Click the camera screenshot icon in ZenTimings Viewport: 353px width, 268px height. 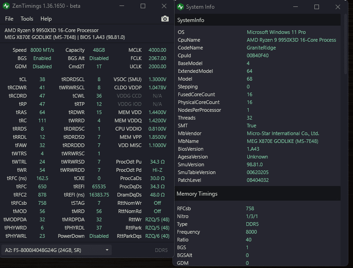pos(165,19)
